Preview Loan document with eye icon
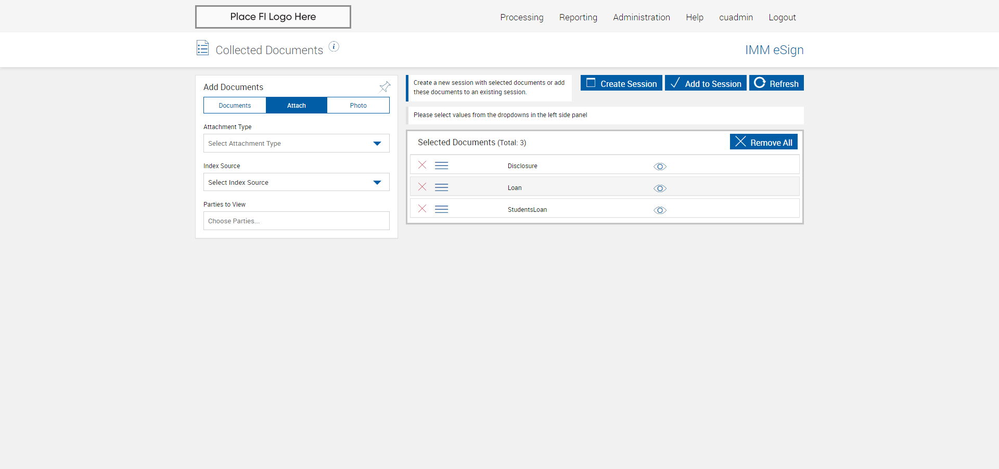The width and height of the screenshot is (999, 469). coord(660,188)
